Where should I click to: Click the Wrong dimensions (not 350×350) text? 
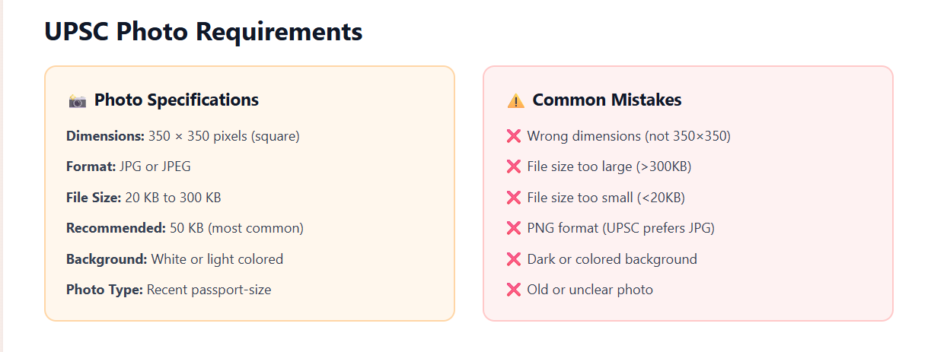tap(629, 136)
